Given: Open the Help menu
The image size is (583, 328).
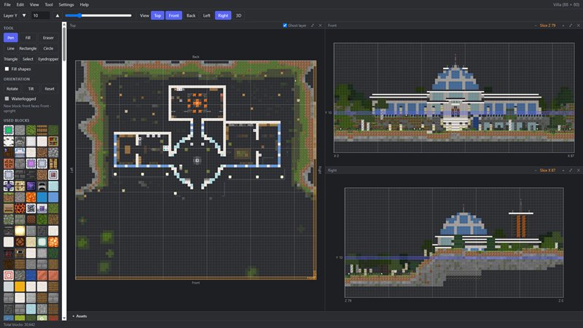Looking at the screenshot, I should [x=85, y=5].
